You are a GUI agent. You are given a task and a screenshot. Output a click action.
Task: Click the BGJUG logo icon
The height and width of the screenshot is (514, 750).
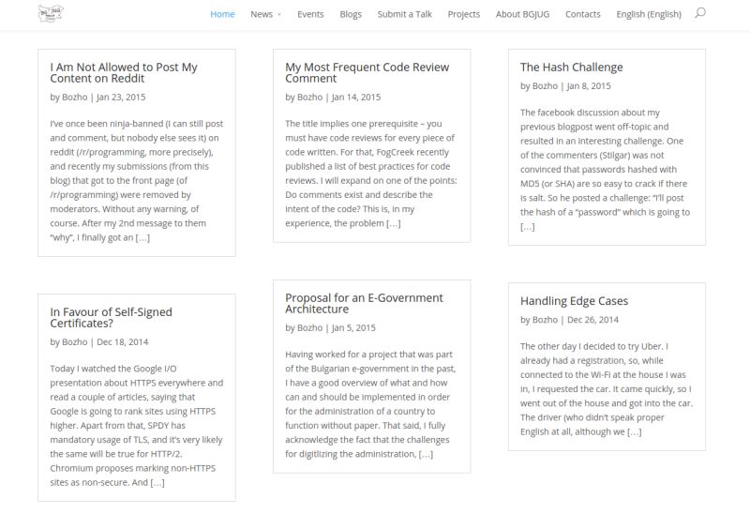[51, 13]
